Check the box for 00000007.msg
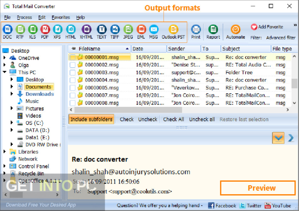Viewport: 299px width, 211px height. (x=72, y=95)
